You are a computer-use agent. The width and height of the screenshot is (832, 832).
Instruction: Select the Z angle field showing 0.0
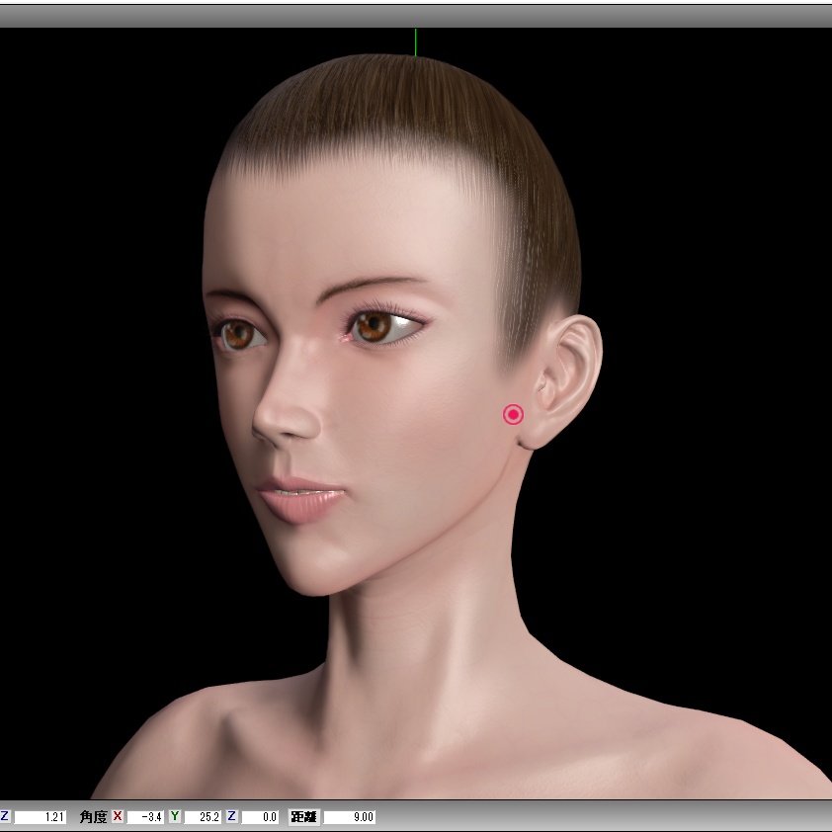[x=259, y=817]
